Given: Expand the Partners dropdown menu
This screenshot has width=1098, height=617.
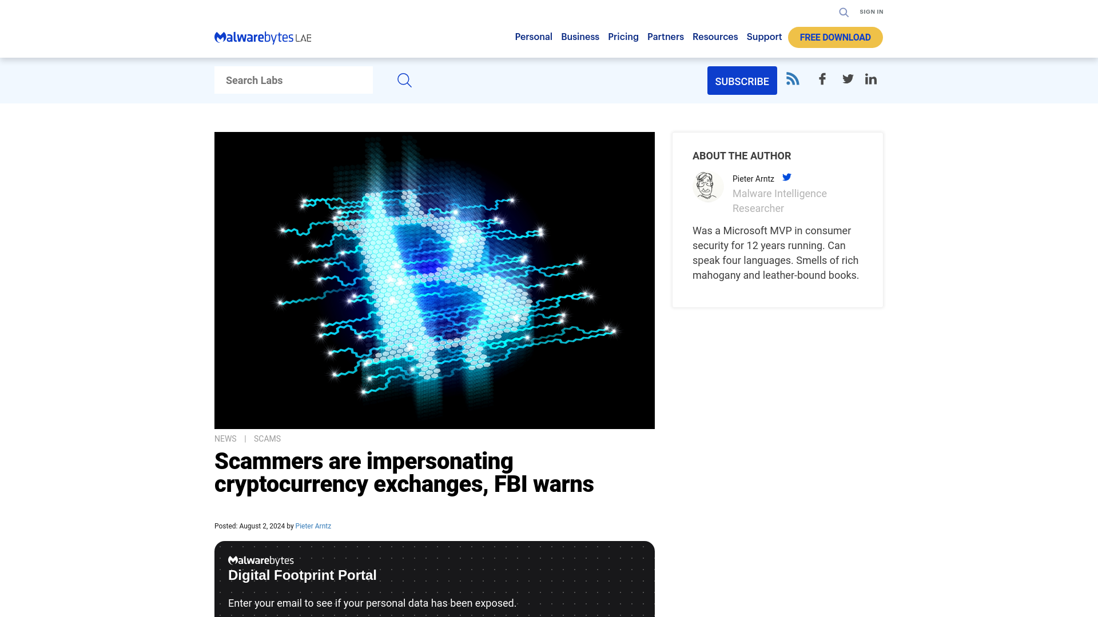Looking at the screenshot, I should 665,36.
